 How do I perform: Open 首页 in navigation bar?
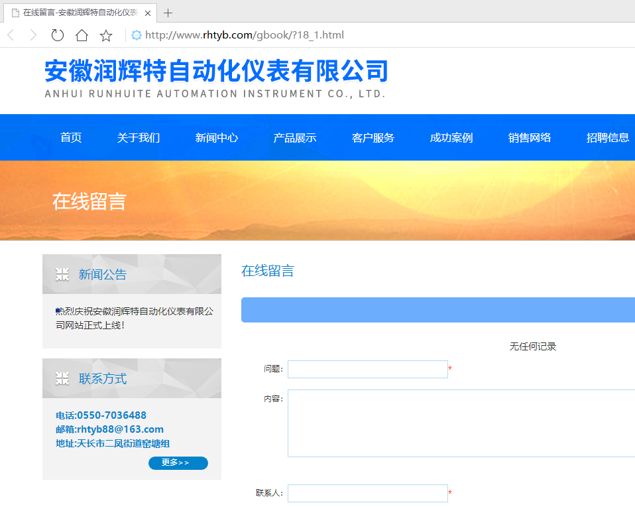point(71,137)
